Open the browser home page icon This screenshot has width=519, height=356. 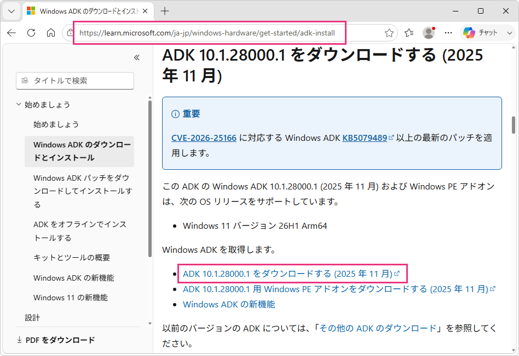point(51,33)
